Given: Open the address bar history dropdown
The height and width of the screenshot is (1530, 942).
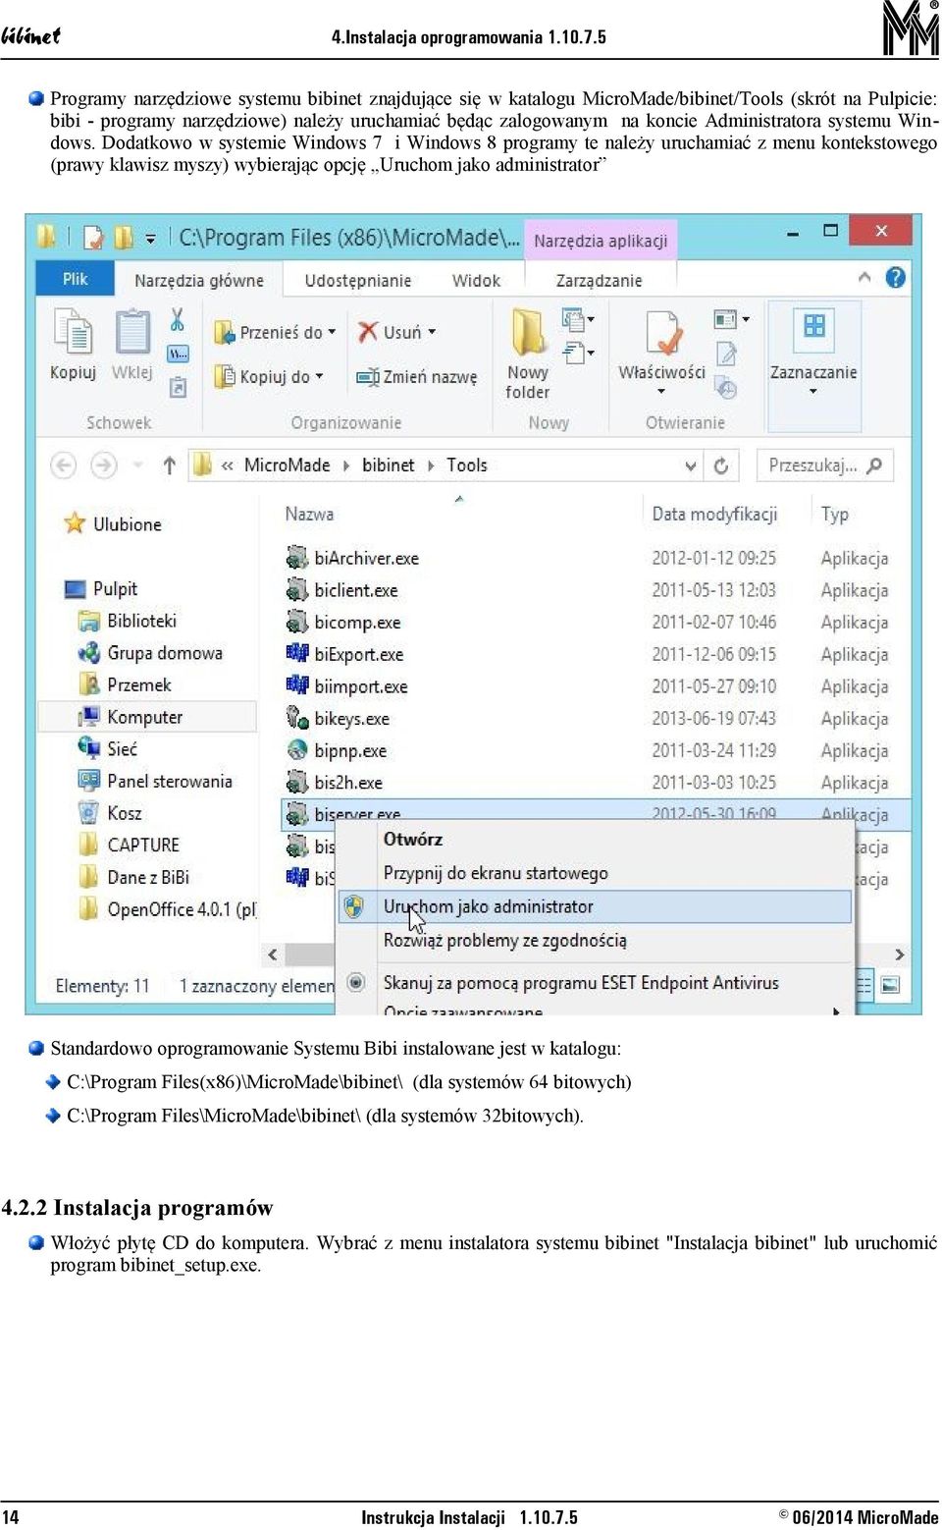Looking at the screenshot, I should click(x=691, y=465).
